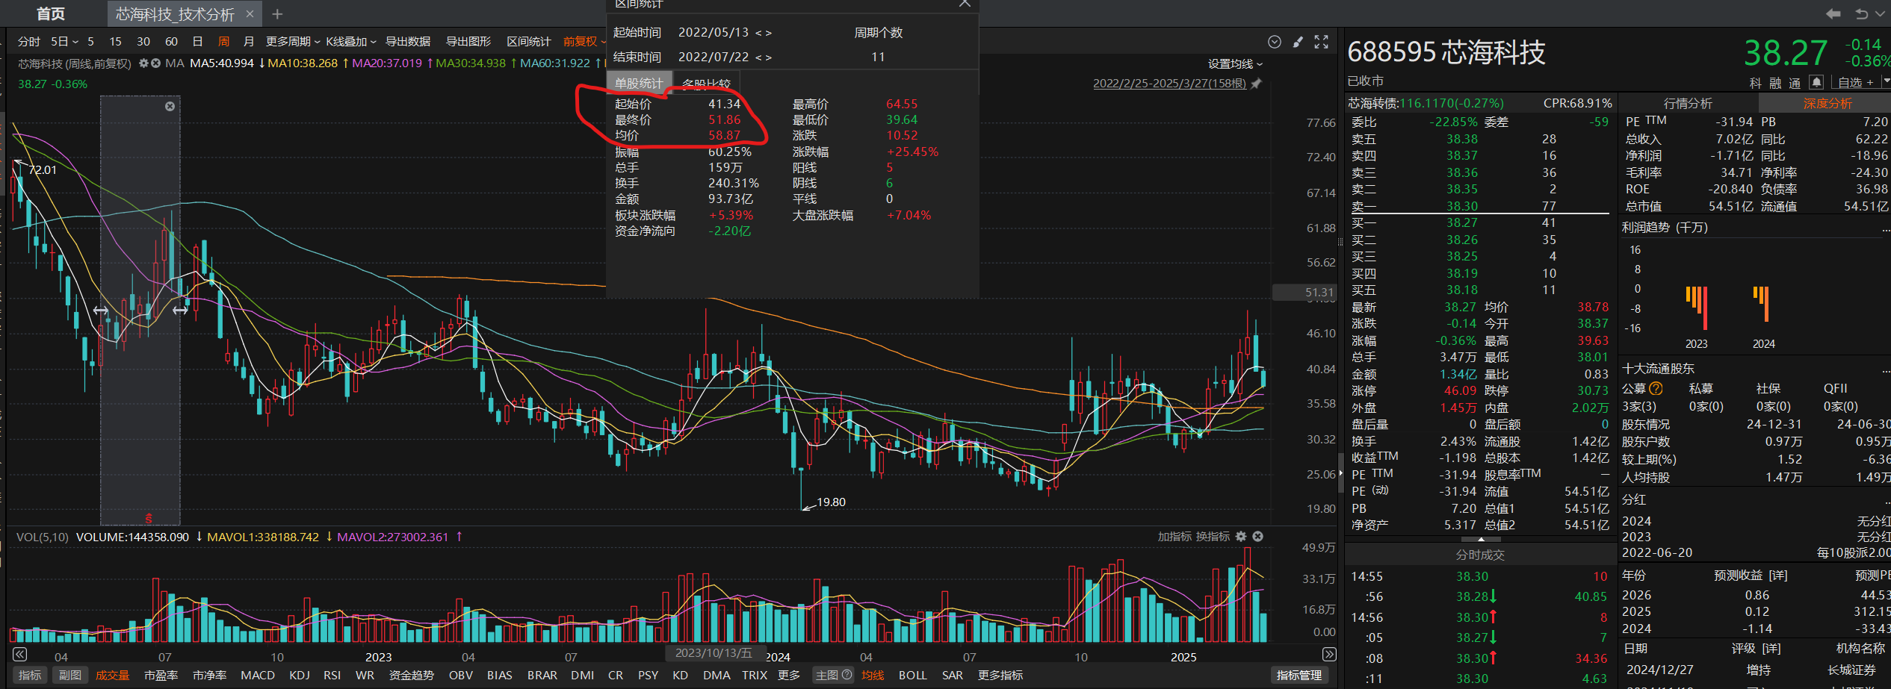Jump chart to latest with double-right arrow
1891x689 pixels.
point(1329,655)
